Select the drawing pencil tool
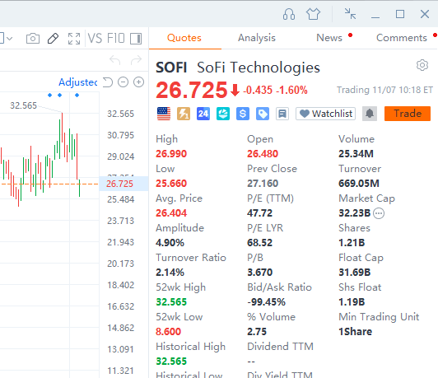Viewport: 438px width, 378px height. pyautogui.click(x=53, y=38)
